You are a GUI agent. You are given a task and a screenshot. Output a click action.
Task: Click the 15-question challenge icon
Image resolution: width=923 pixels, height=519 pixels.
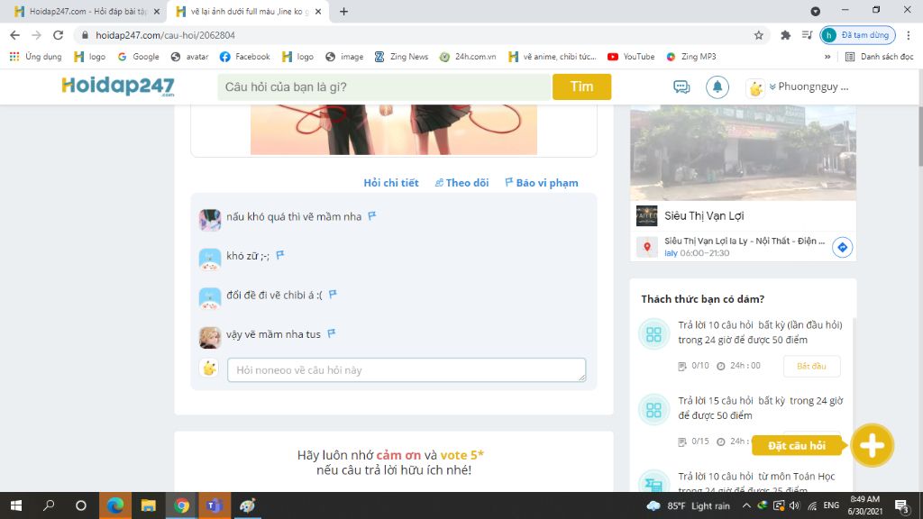(x=654, y=410)
